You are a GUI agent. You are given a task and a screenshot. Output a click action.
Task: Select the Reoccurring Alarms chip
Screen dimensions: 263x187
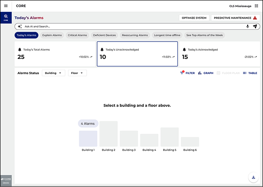[135, 35]
